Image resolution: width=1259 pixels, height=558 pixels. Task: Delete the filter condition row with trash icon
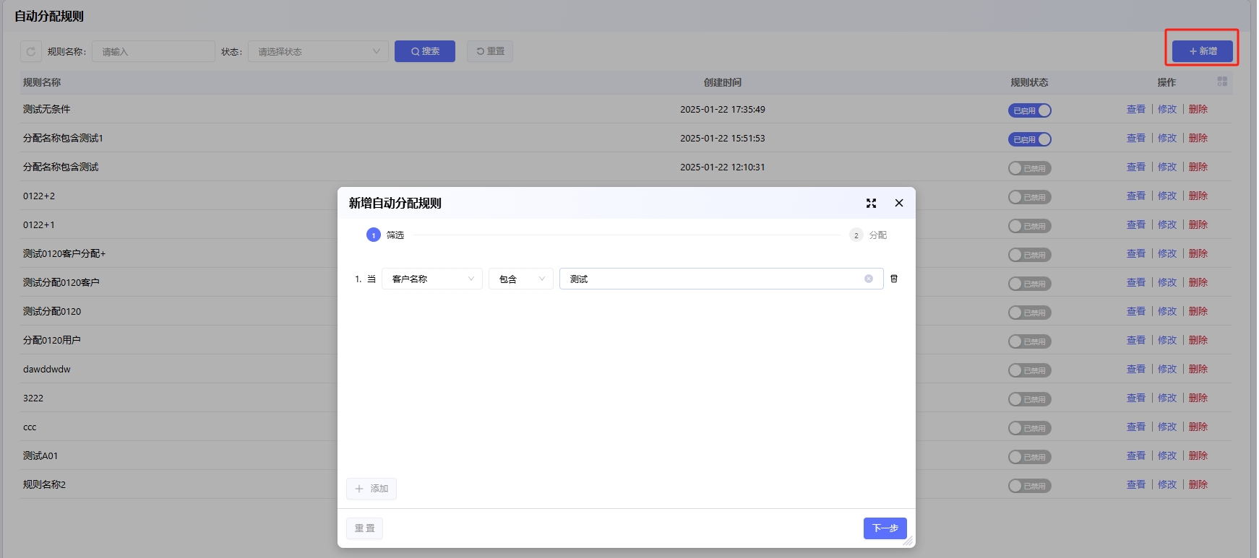[894, 279]
